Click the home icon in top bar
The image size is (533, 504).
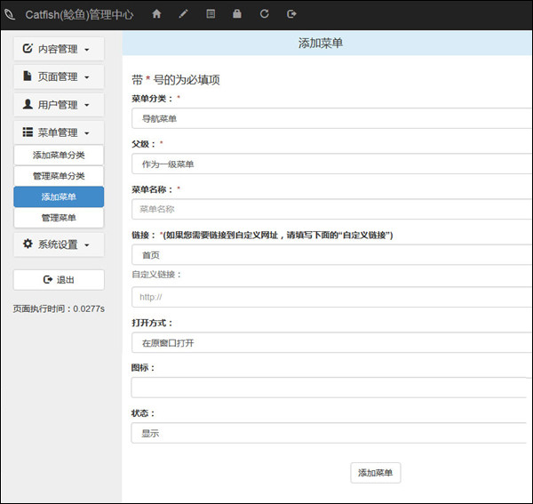coord(157,14)
